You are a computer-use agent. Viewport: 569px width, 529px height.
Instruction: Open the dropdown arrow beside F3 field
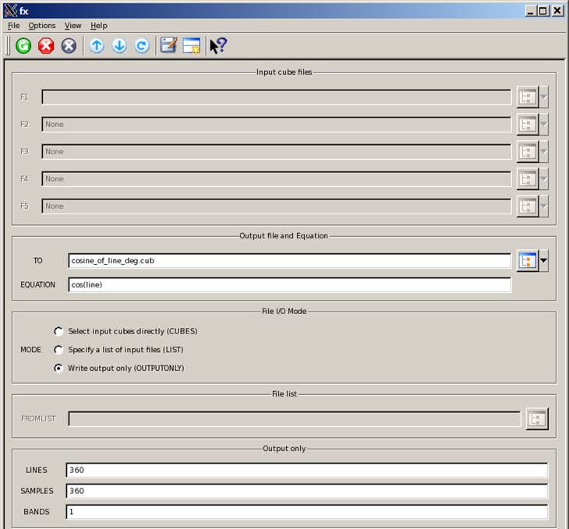tap(543, 152)
